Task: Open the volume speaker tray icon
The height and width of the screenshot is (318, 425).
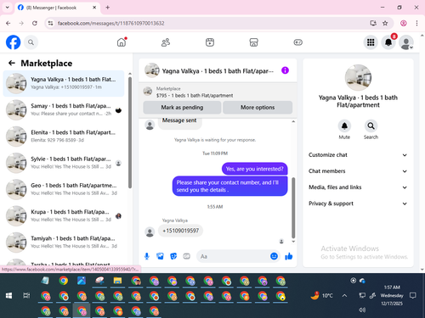Action: (x=362, y=310)
